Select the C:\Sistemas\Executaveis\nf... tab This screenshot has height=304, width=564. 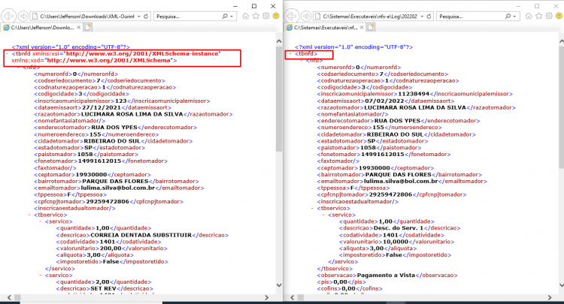point(324,27)
